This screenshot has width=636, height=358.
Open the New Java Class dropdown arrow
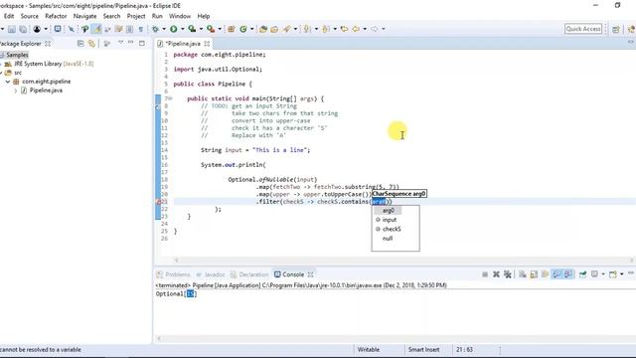click(251, 29)
